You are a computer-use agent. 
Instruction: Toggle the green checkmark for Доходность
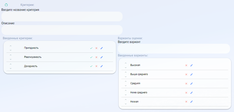pyautogui.click(x=91, y=66)
